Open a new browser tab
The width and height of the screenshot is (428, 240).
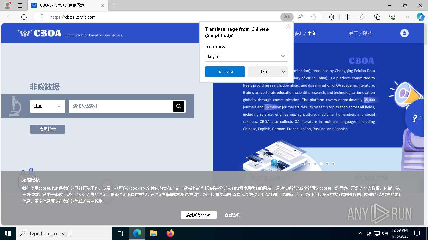[114, 5]
